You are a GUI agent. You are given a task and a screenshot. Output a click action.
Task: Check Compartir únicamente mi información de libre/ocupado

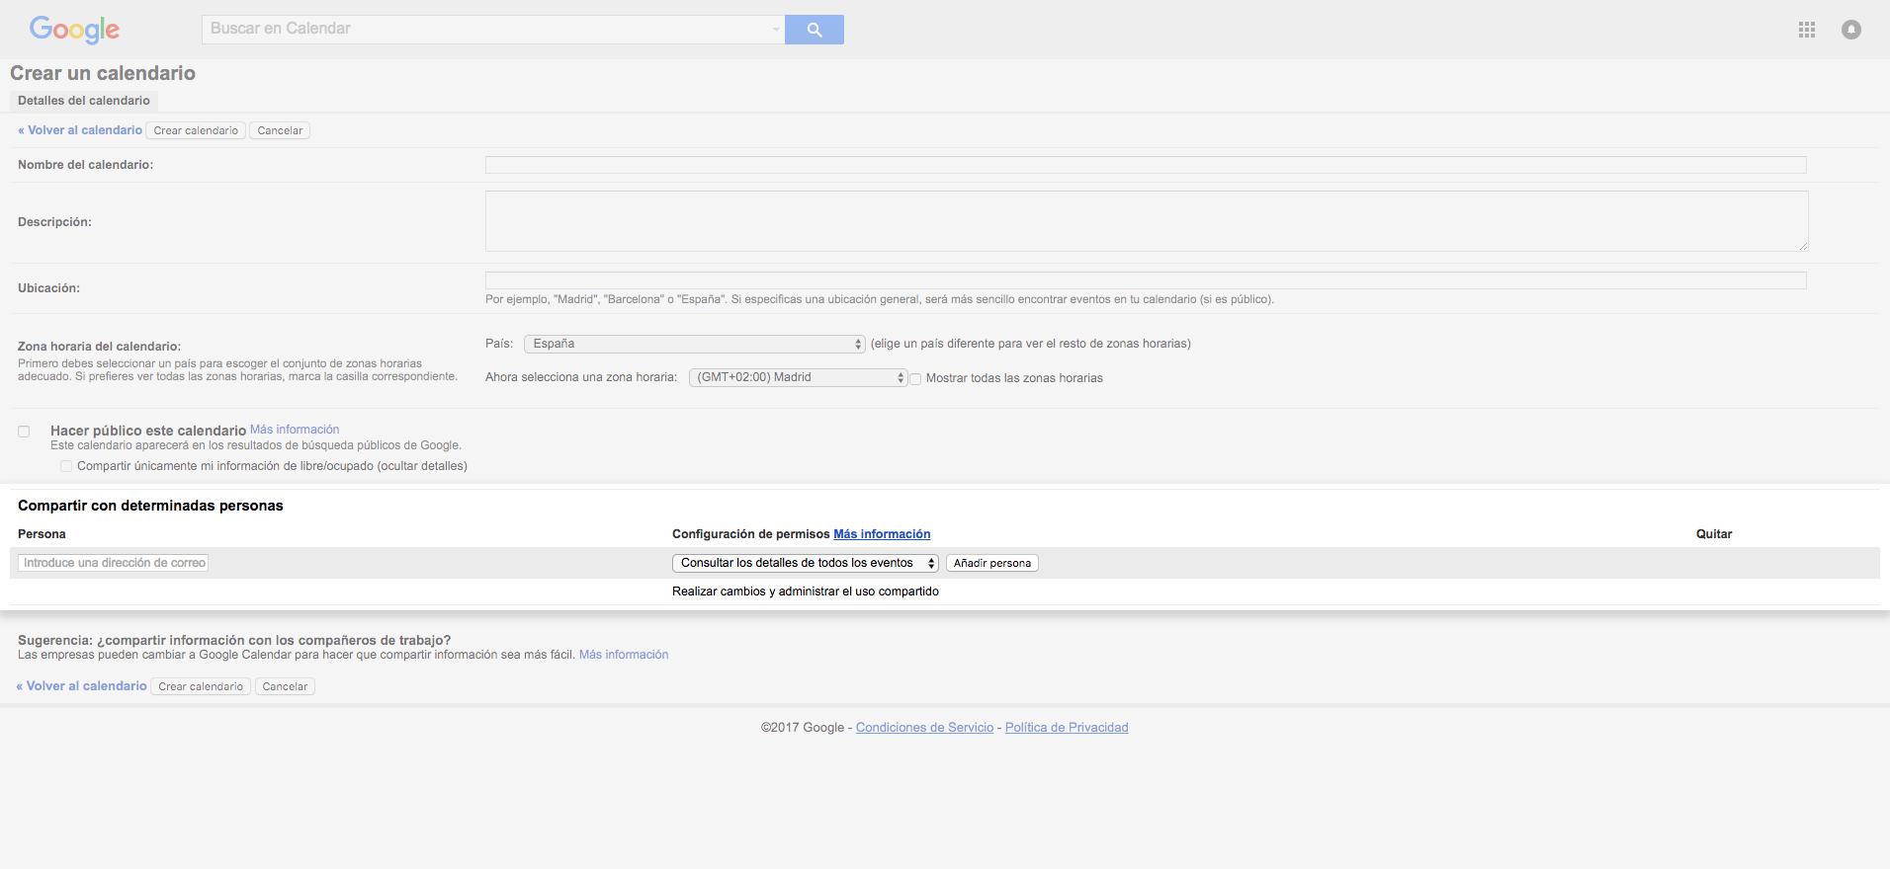(x=66, y=466)
